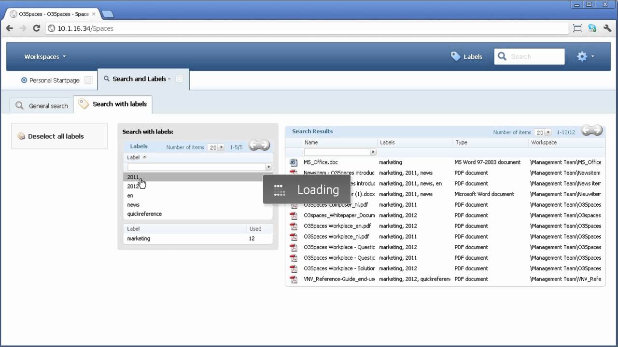Open the MS_Office.doc result

(321, 162)
